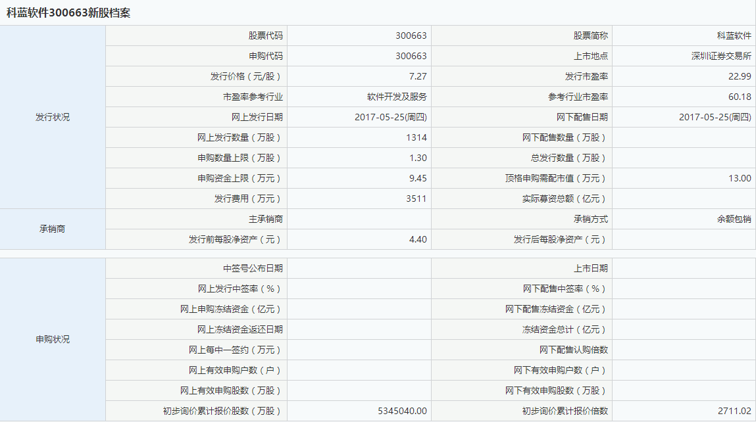This screenshot has height=422, width=756.
Task: Select the quote multiple value 2711.02
Action: (x=734, y=411)
